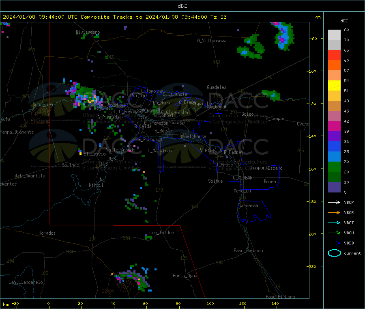365x309 pixels.
Task: Click the Lag.Llancanelo location label
Action: point(26,282)
